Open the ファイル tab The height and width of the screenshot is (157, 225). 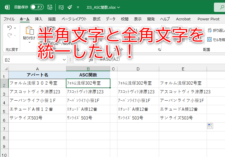click(x=9, y=19)
